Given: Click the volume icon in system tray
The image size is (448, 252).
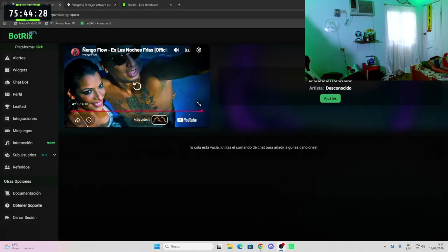Looking at the screenshot, I should point(423,246).
